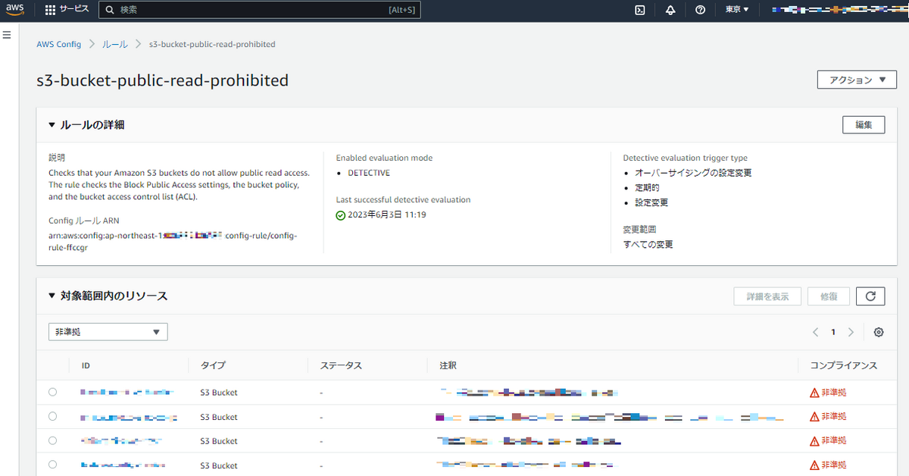Click 非準拠 status in third row

[x=834, y=440]
